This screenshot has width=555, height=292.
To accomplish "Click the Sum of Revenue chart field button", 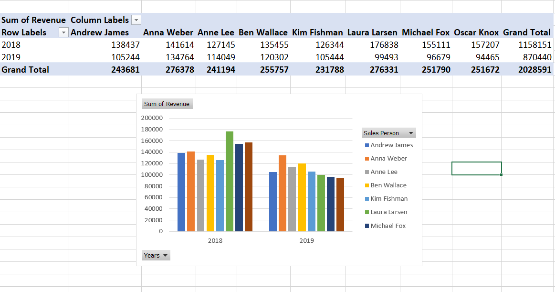I will tap(167, 104).
